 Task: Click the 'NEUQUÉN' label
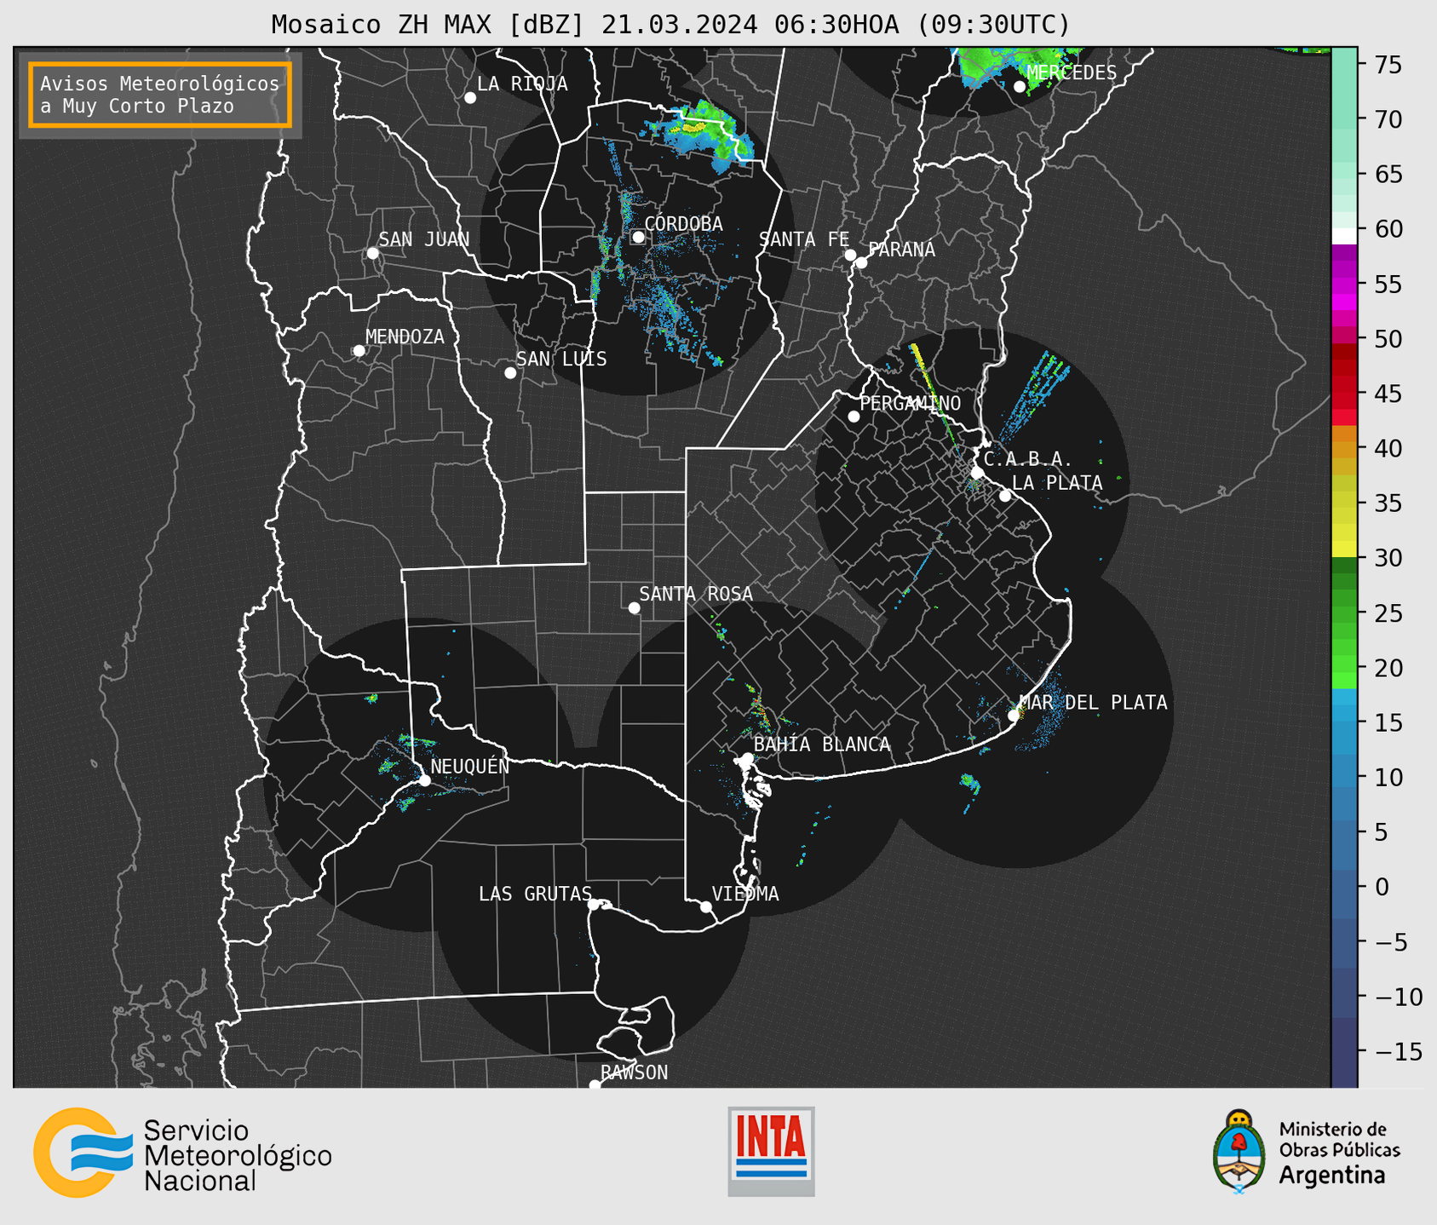[x=470, y=767]
